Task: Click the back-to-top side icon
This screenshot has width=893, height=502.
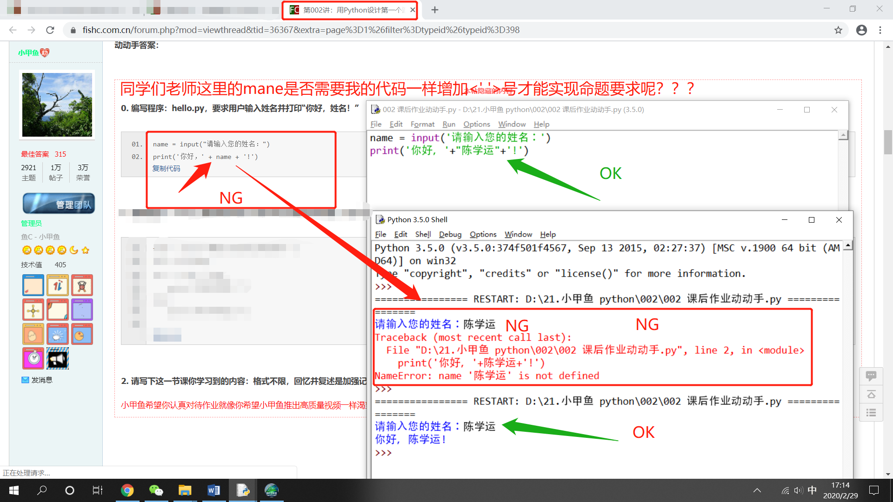Action: (x=871, y=394)
